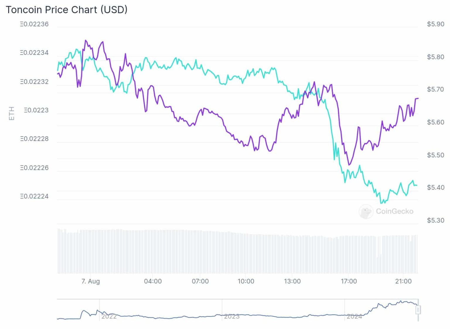This screenshot has width=450, height=329.
Task: Click the 07:00 time axis label
Action: tap(200, 281)
